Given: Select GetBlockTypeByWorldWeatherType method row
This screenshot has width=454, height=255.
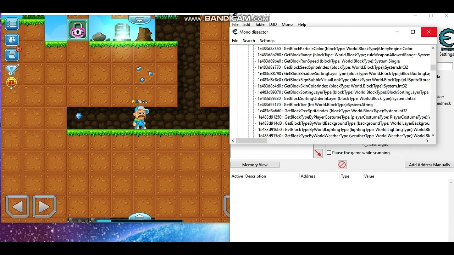Looking at the screenshot, I should pyautogui.click(x=344, y=136).
